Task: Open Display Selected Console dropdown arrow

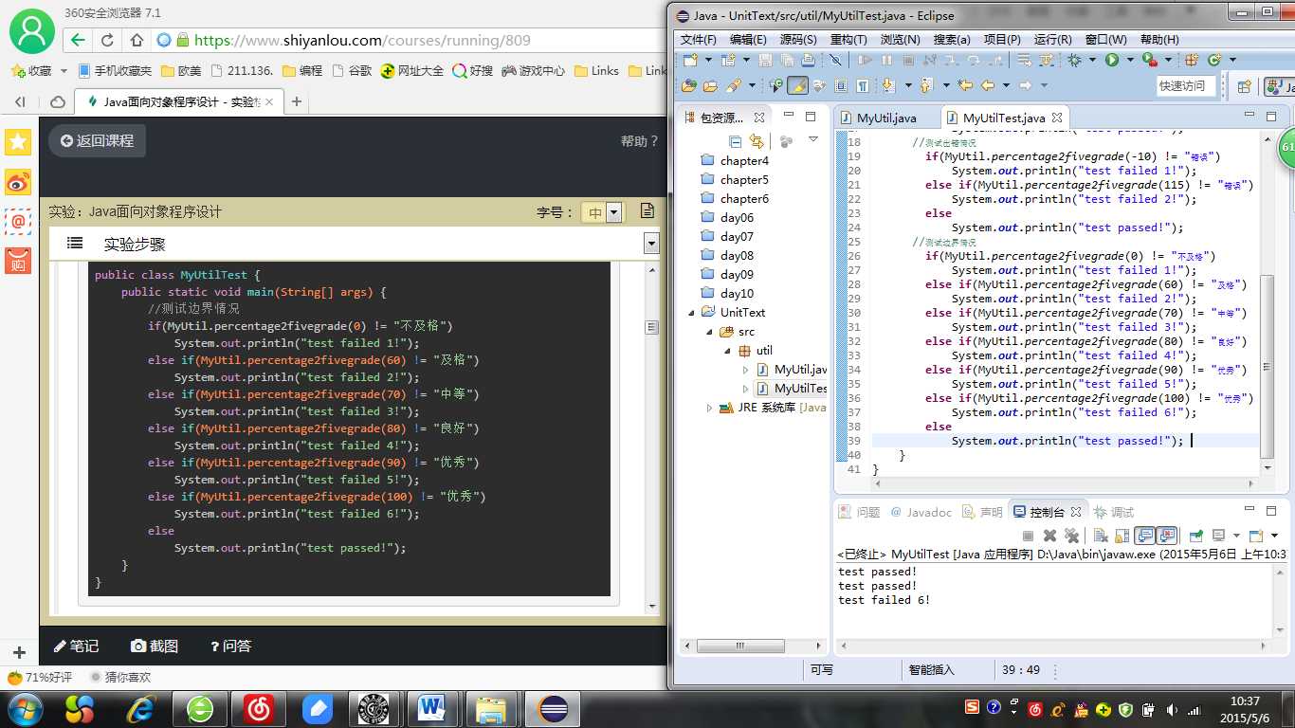Action: 1236,536
